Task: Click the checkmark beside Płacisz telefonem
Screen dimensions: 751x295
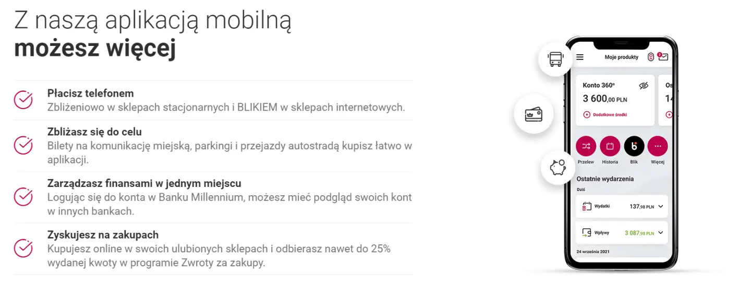Action: tap(23, 99)
